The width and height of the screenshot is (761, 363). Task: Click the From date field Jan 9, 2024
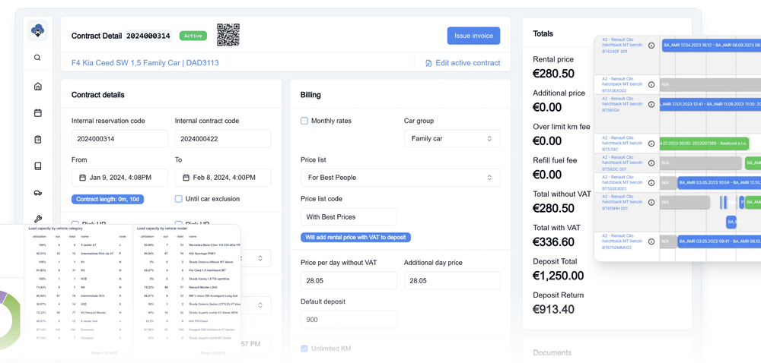point(119,178)
